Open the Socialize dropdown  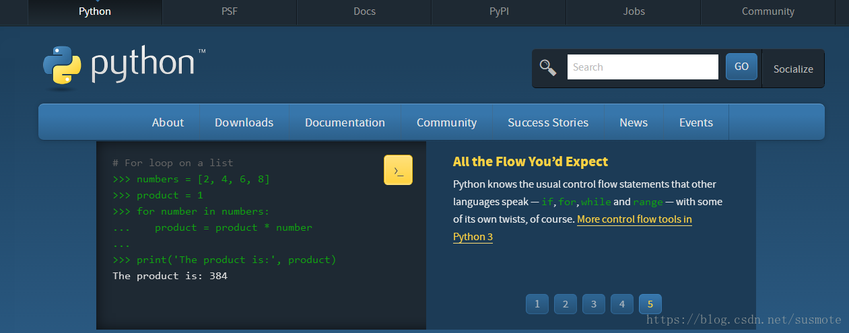point(793,69)
